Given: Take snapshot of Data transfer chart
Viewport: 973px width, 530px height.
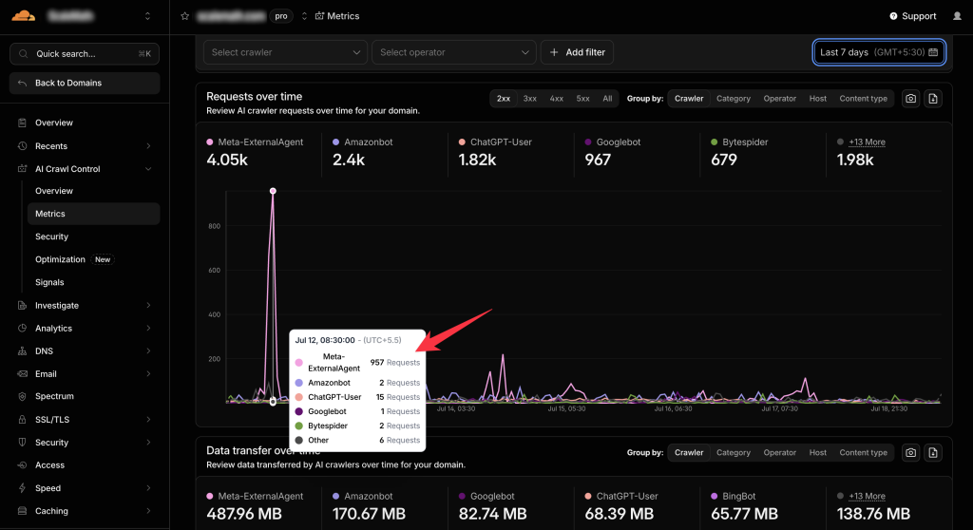Looking at the screenshot, I should (x=910, y=452).
